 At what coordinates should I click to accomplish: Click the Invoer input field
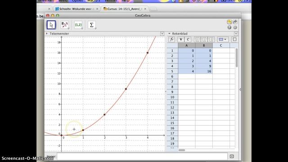[x=142, y=157]
